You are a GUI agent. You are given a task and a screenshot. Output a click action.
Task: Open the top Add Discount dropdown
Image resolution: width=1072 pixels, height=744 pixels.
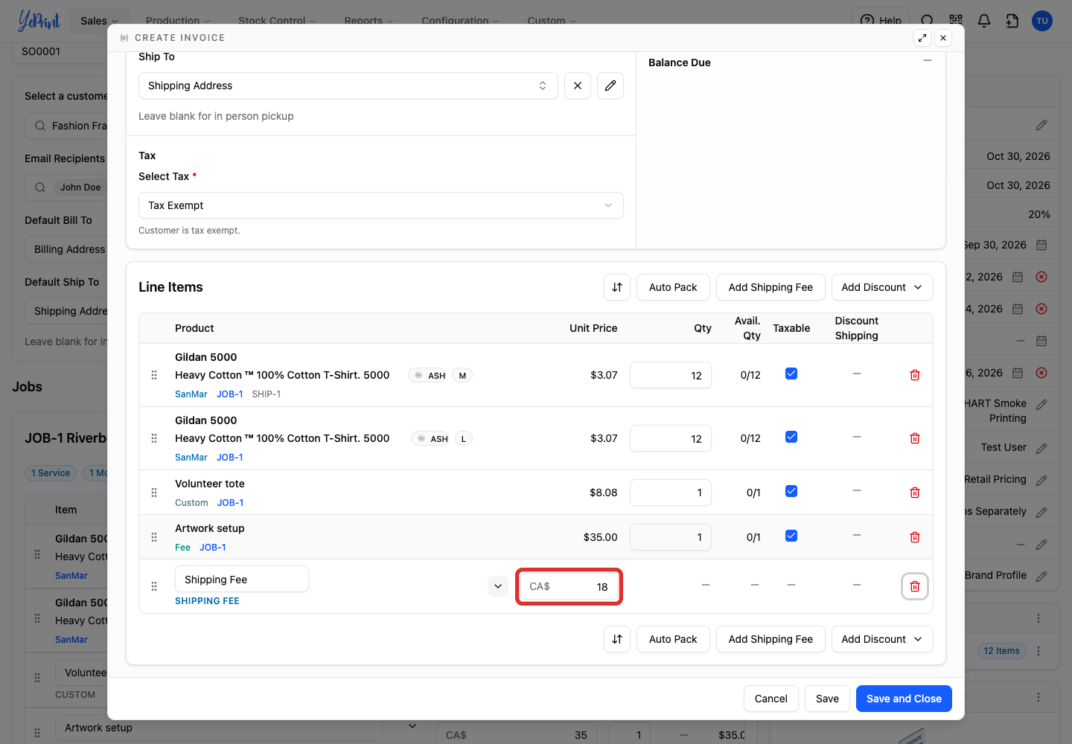click(882, 287)
